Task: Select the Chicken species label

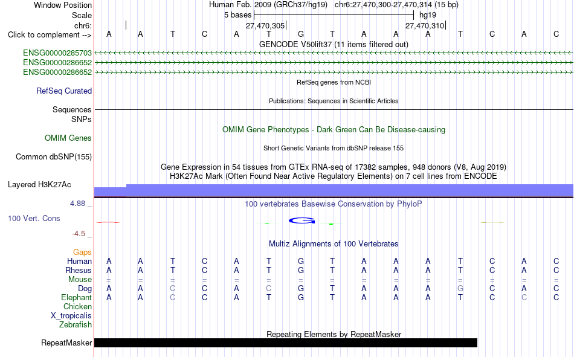Action: pos(77,306)
